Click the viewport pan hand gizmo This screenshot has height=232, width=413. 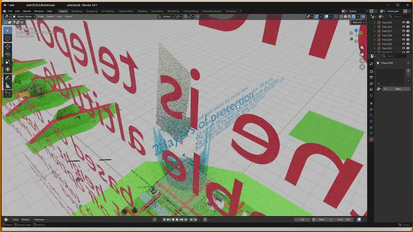pyautogui.click(x=362, y=54)
